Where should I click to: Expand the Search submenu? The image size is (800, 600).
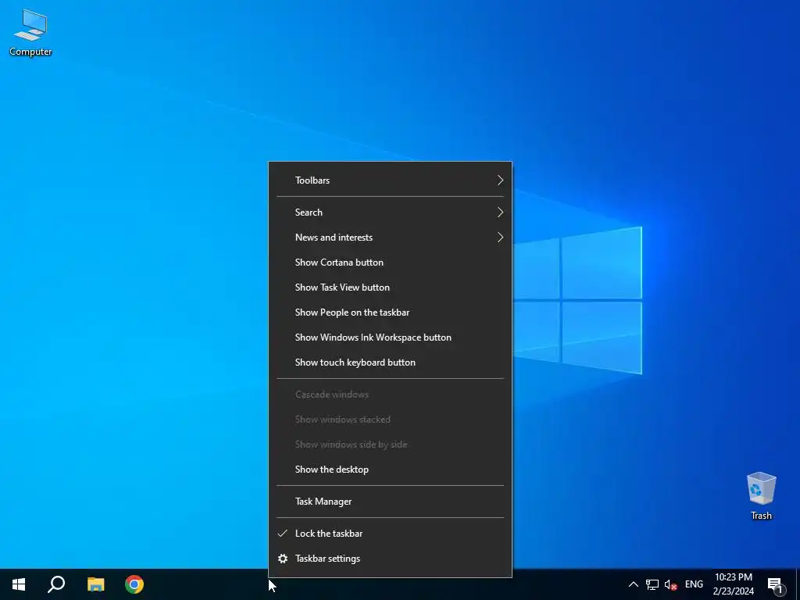click(391, 212)
